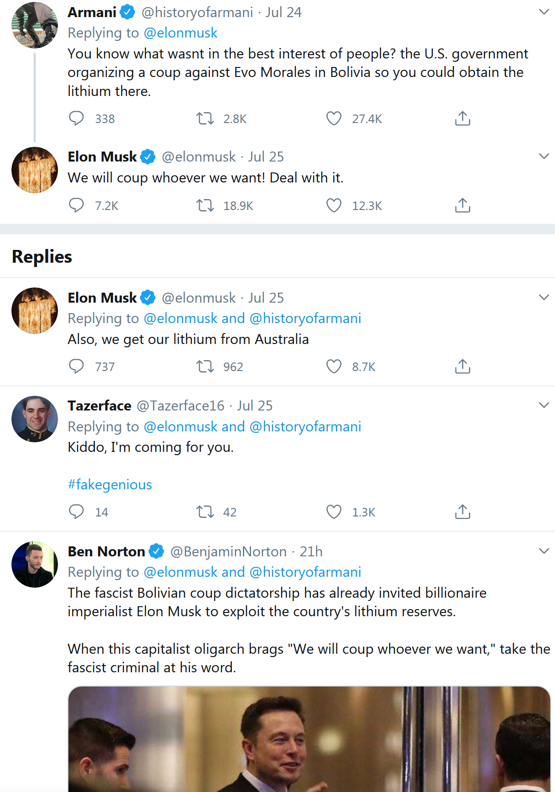Like Armani's tweet about Bolivia lithium
The height and width of the screenshot is (792, 555).
pos(334,118)
